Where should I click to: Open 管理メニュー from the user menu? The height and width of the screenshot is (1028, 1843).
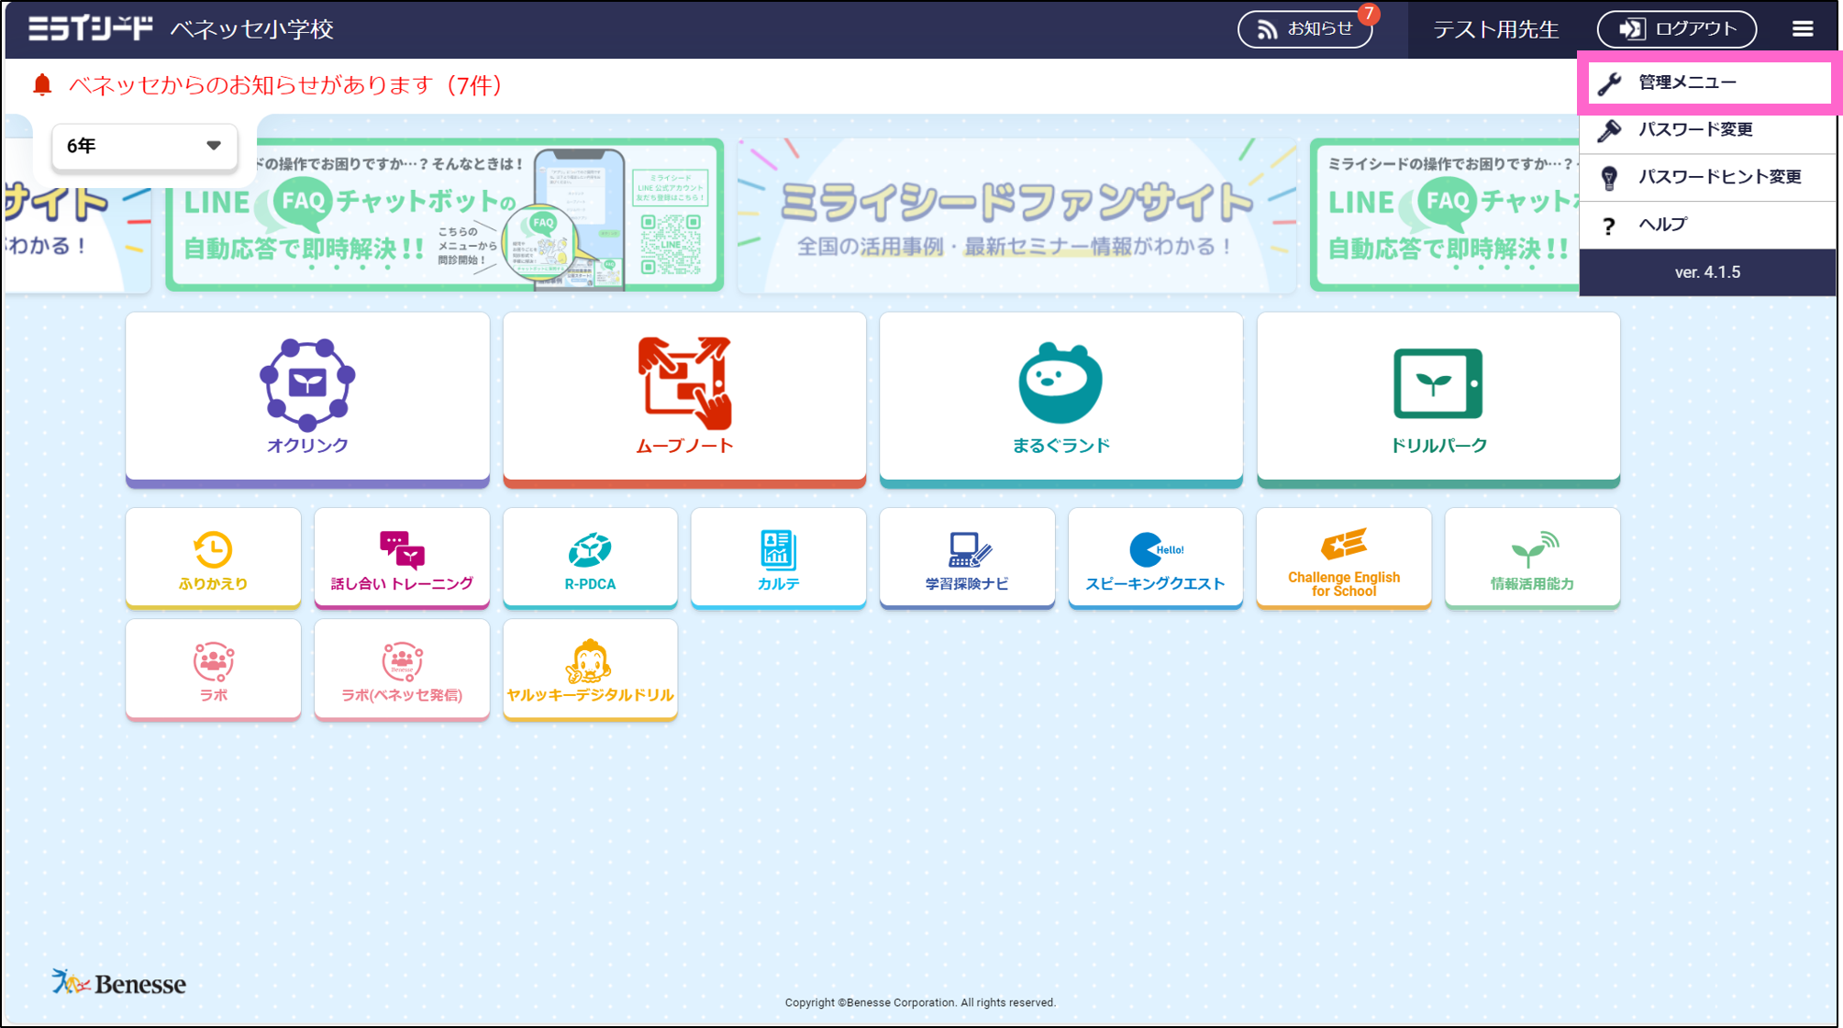coord(1706,82)
